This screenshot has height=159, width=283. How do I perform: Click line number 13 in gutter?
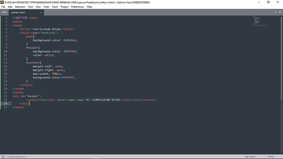tap(5, 63)
